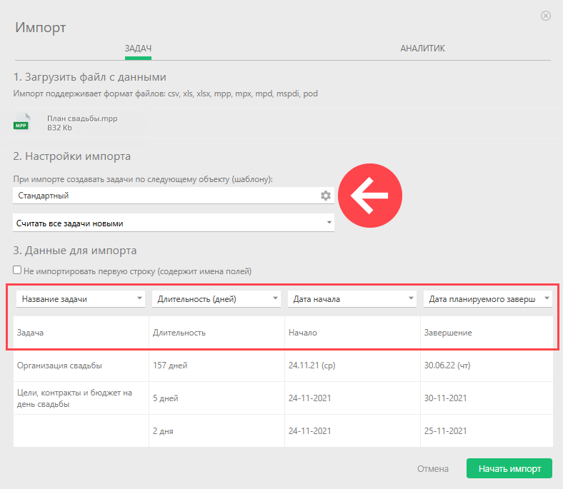Select the file name 'План свадьбы.mpp'

click(x=82, y=119)
